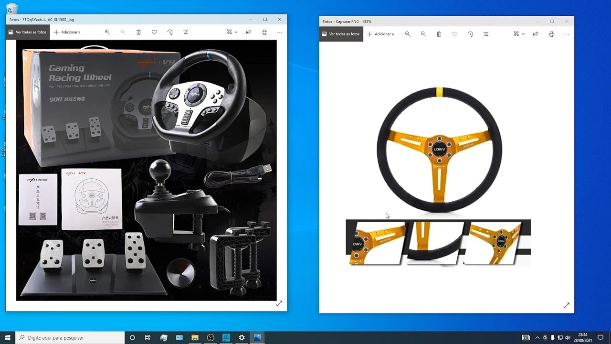
Task: Open the more options ellipsis in left window
Action: point(280,32)
